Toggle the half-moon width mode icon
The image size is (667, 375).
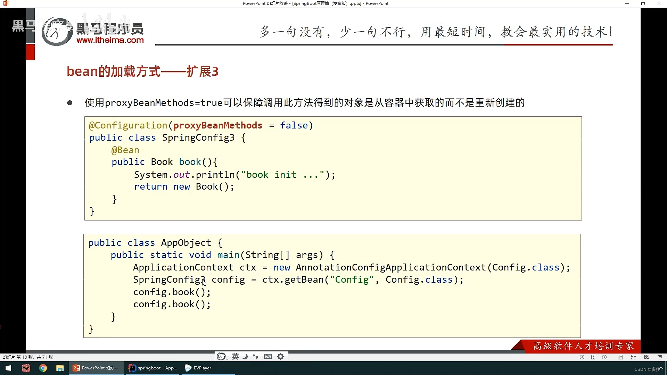coord(245,357)
